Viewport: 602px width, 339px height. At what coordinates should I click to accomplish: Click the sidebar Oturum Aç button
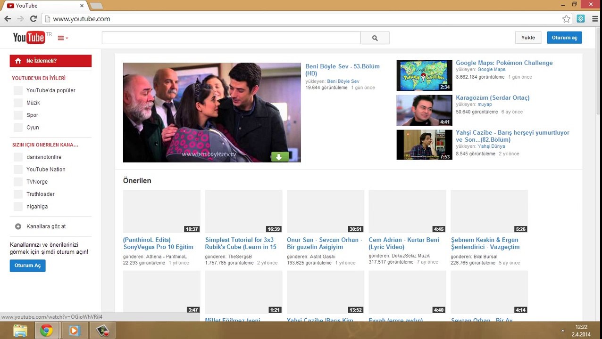click(x=27, y=266)
